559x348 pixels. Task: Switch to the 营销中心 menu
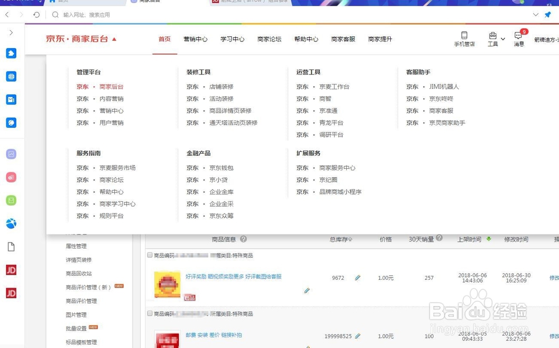tap(196, 39)
